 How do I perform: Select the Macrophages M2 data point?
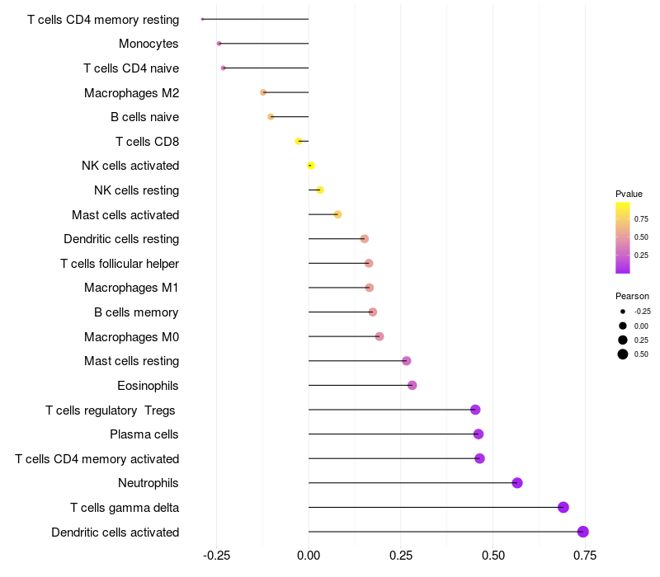pos(263,92)
